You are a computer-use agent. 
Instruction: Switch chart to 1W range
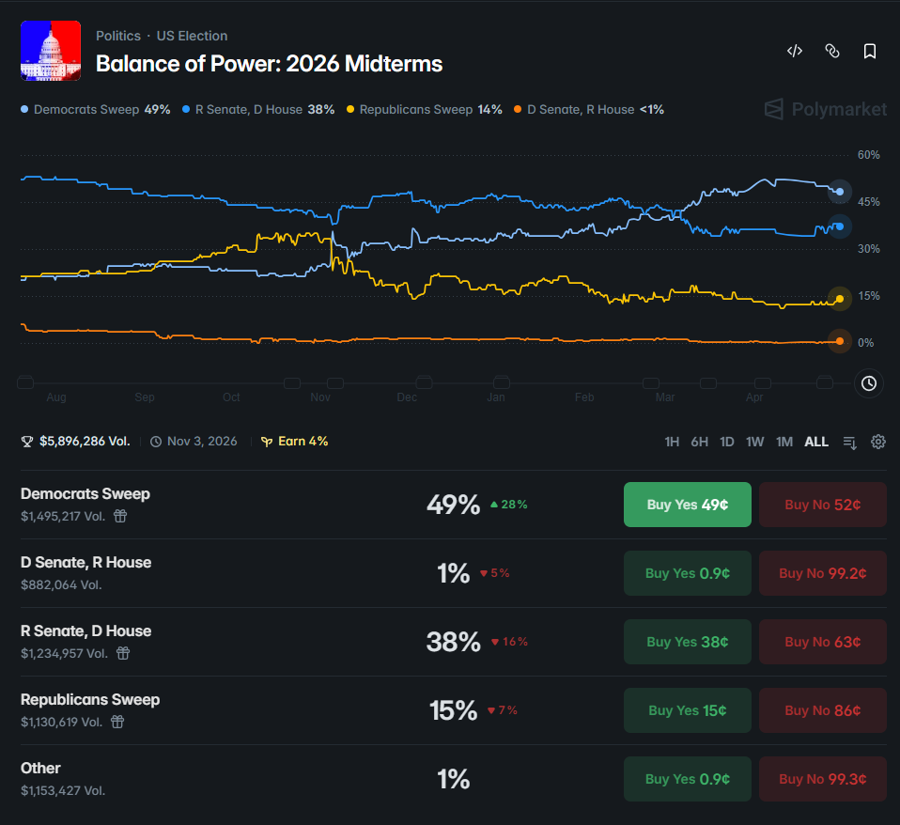click(754, 442)
